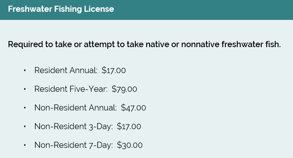This screenshot has height=158, width=293.
Task: Click the bold Required to take description
Action: pyautogui.click(x=144, y=44)
